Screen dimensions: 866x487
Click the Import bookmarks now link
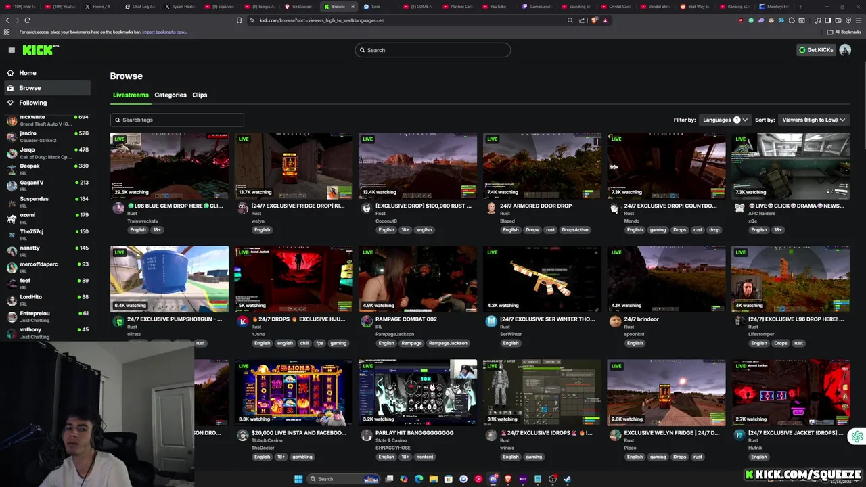(x=164, y=32)
